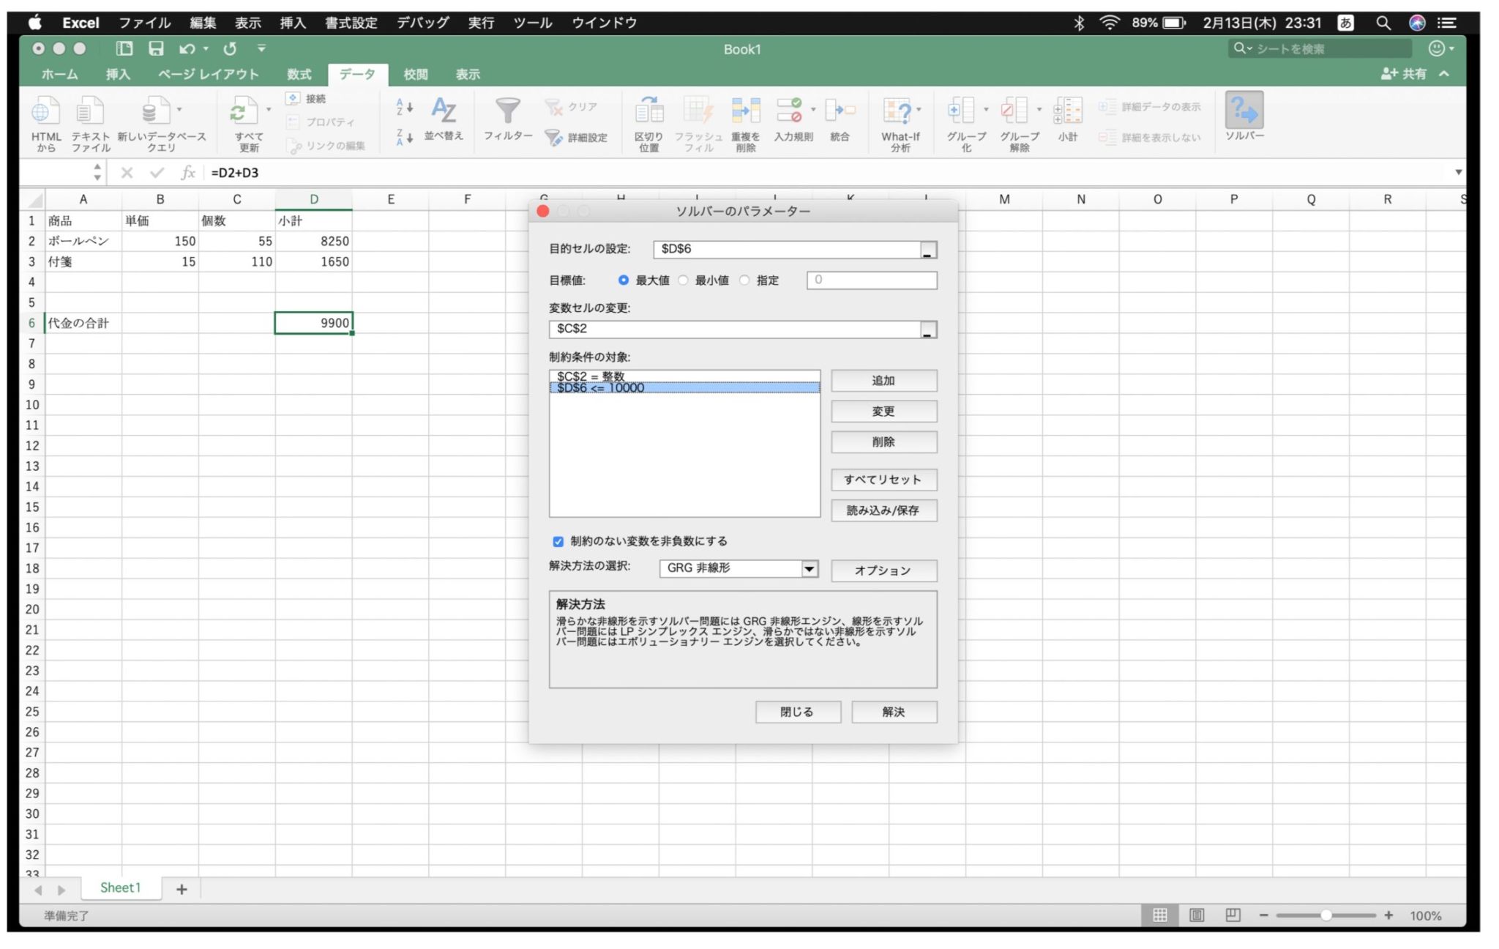Viewport: 1499px width, 949px height.
Task: Expand the 解決方法の選択 GRG 非線形 dropdown
Action: point(809,569)
